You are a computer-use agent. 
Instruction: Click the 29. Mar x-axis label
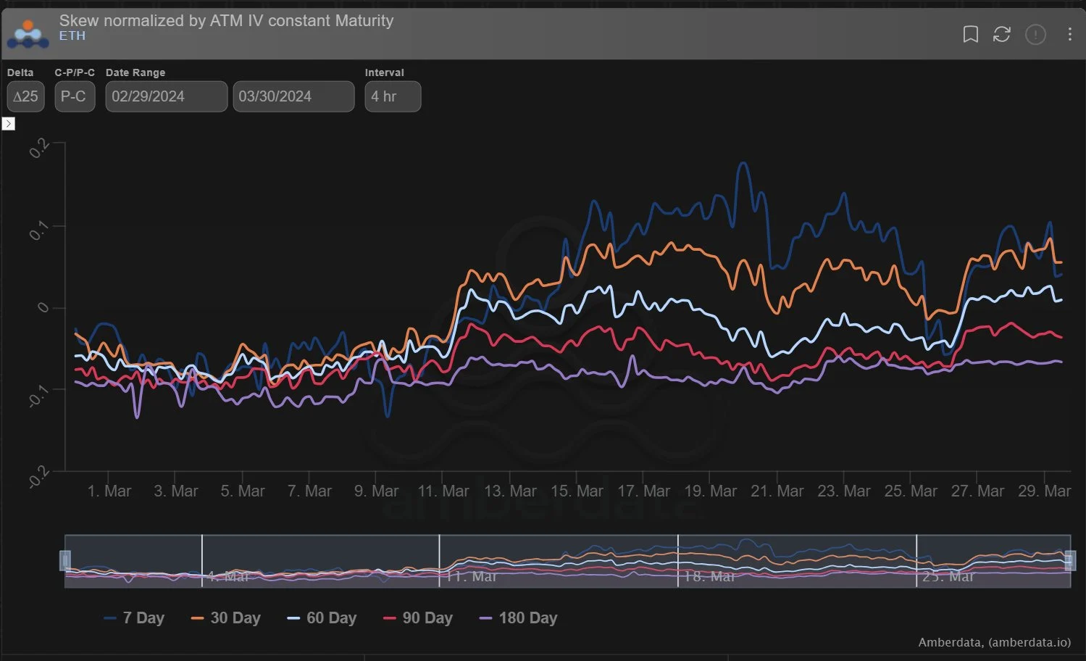coord(1044,491)
